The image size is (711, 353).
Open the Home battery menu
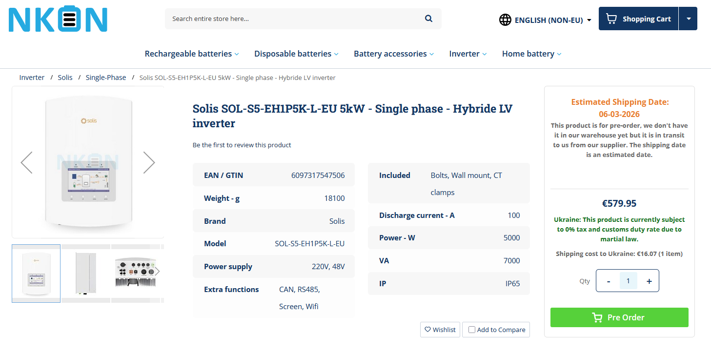pyautogui.click(x=531, y=54)
